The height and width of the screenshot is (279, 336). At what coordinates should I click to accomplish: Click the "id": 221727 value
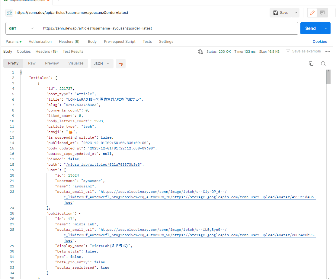[66, 89]
